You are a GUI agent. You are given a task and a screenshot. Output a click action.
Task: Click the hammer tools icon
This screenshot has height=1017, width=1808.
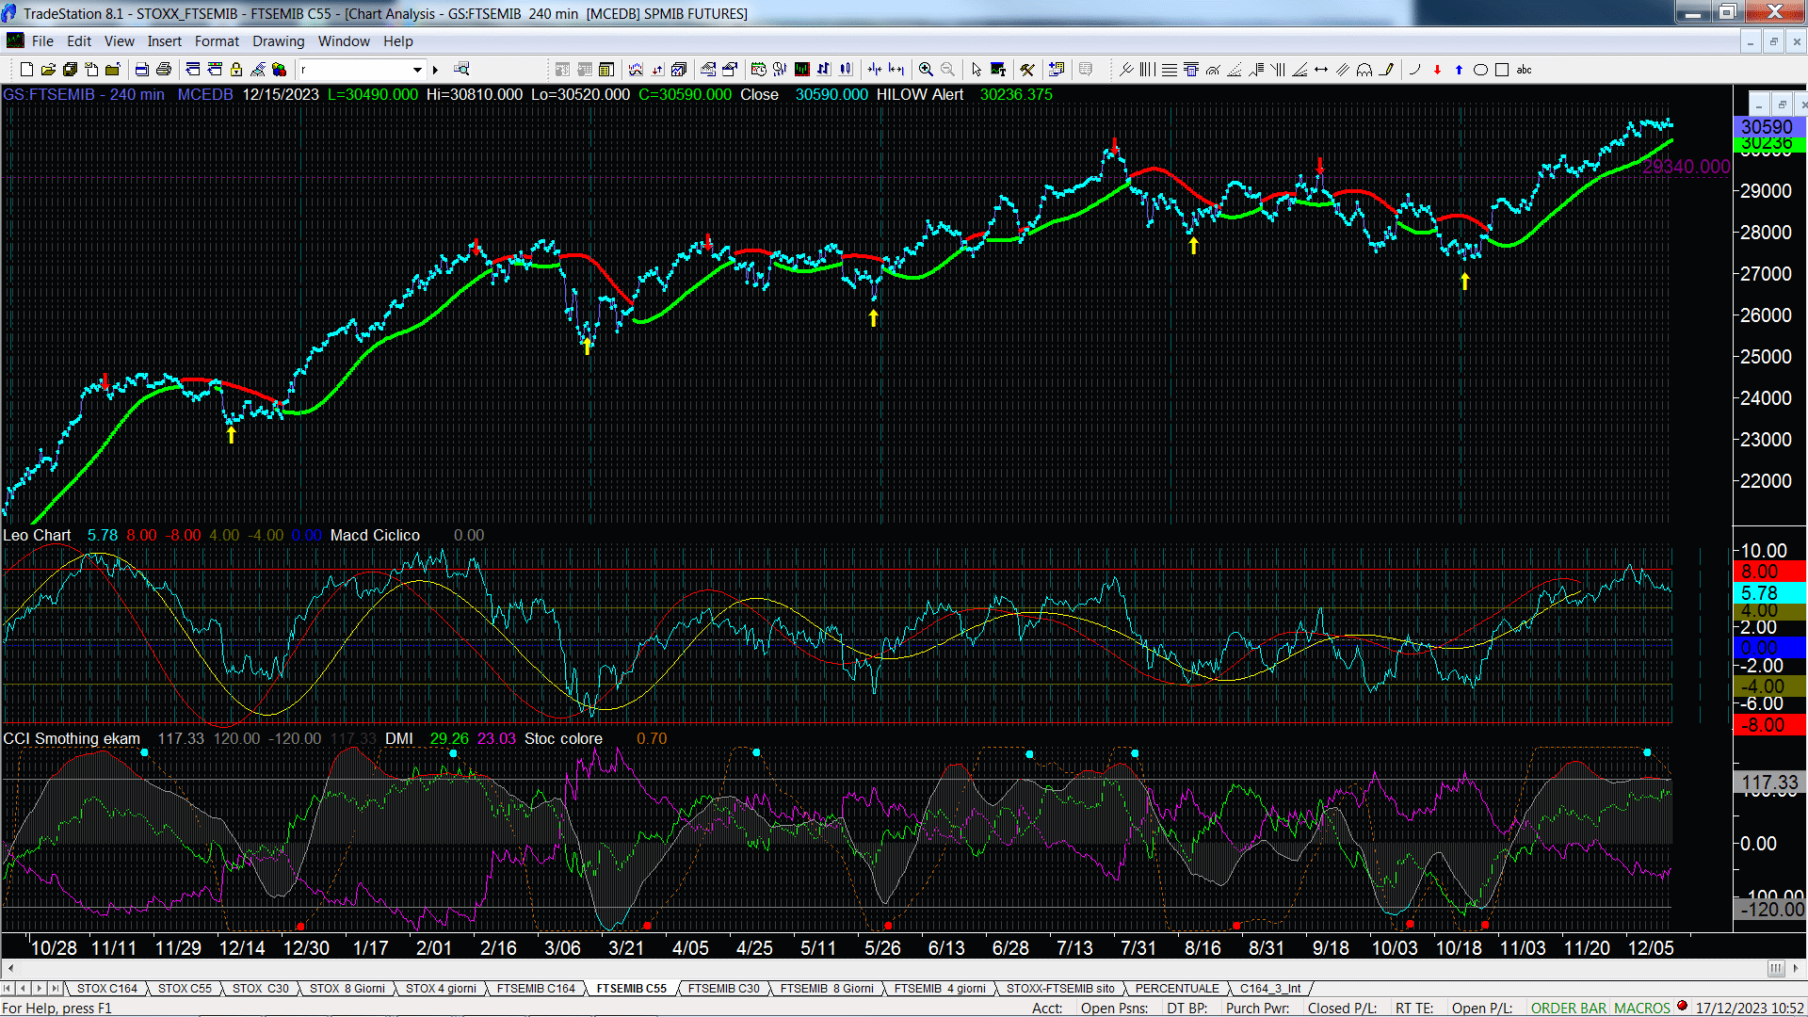coord(1027,70)
